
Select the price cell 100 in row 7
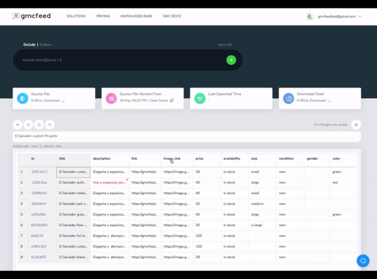pyautogui.click(x=207, y=236)
